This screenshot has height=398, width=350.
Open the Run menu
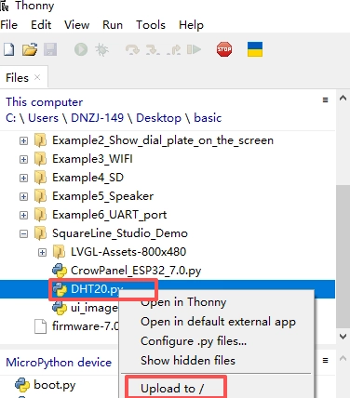113,25
